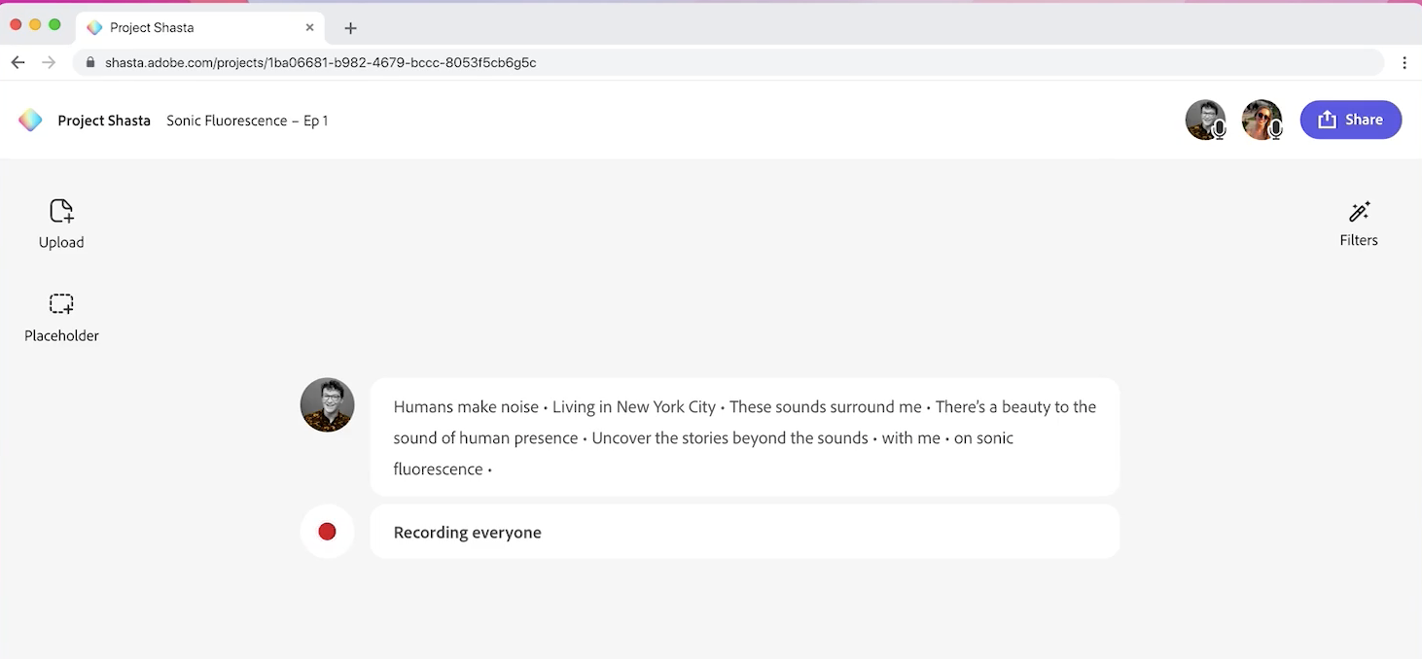
Task: Click the speaker avatar beside the transcript
Action: coord(327,404)
